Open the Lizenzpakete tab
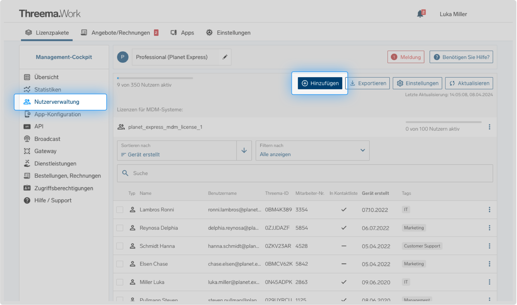The height and width of the screenshot is (305, 517). 47,33
